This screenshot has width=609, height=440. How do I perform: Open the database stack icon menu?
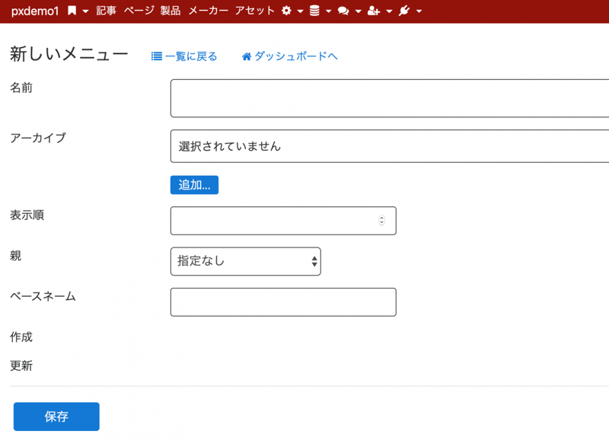[314, 11]
